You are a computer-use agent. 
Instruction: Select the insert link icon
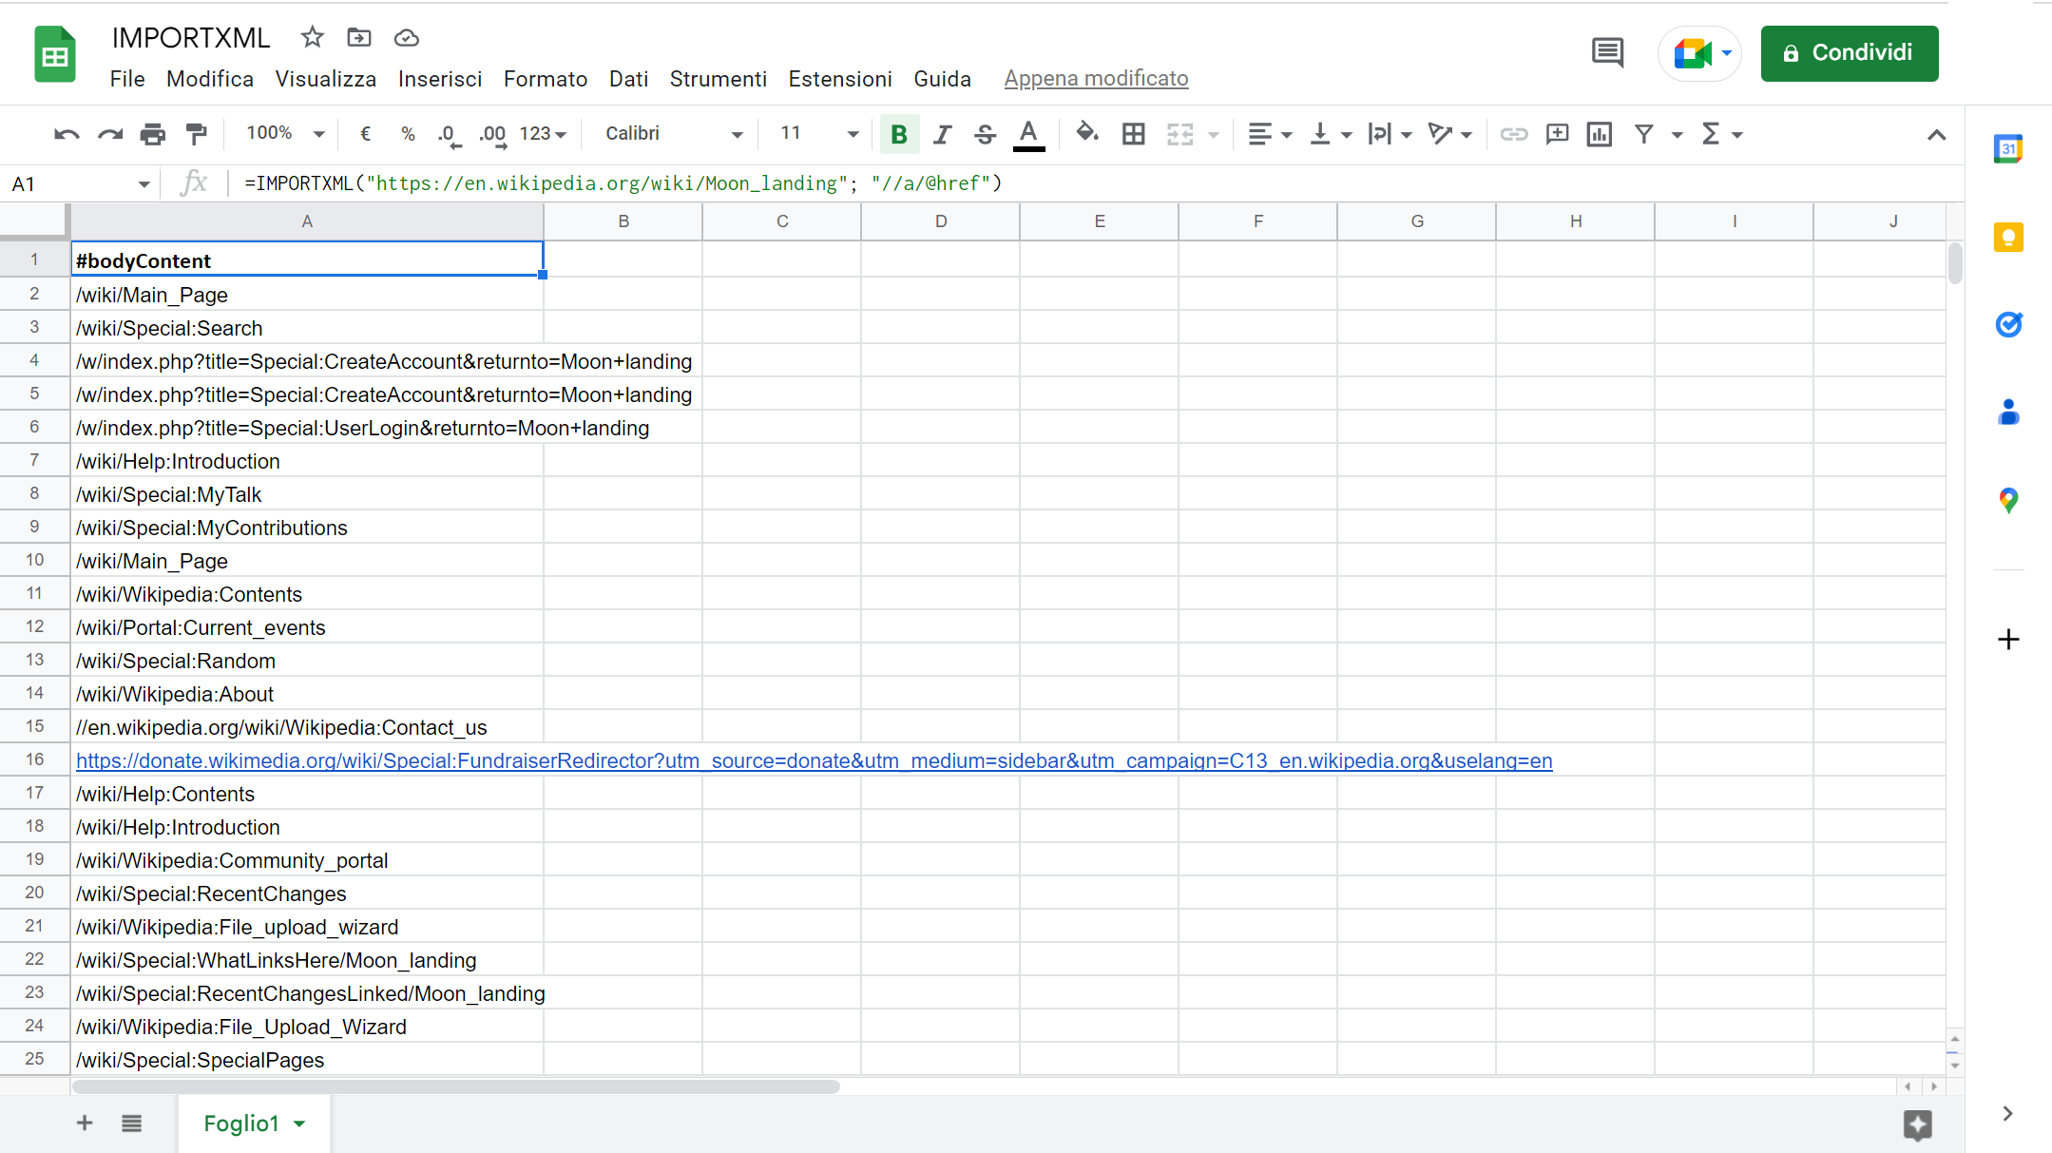tap(1513, 134)
